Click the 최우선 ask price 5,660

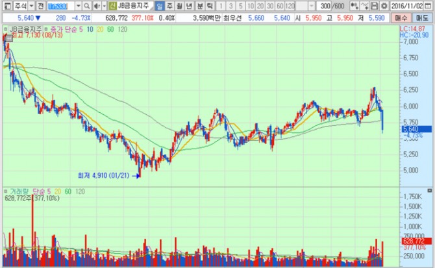(x=256, y=18)
